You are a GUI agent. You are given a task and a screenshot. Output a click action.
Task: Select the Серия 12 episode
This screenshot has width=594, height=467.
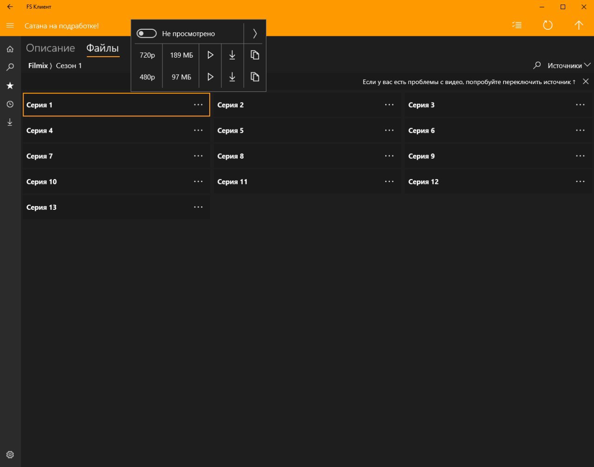coord(498,182)
